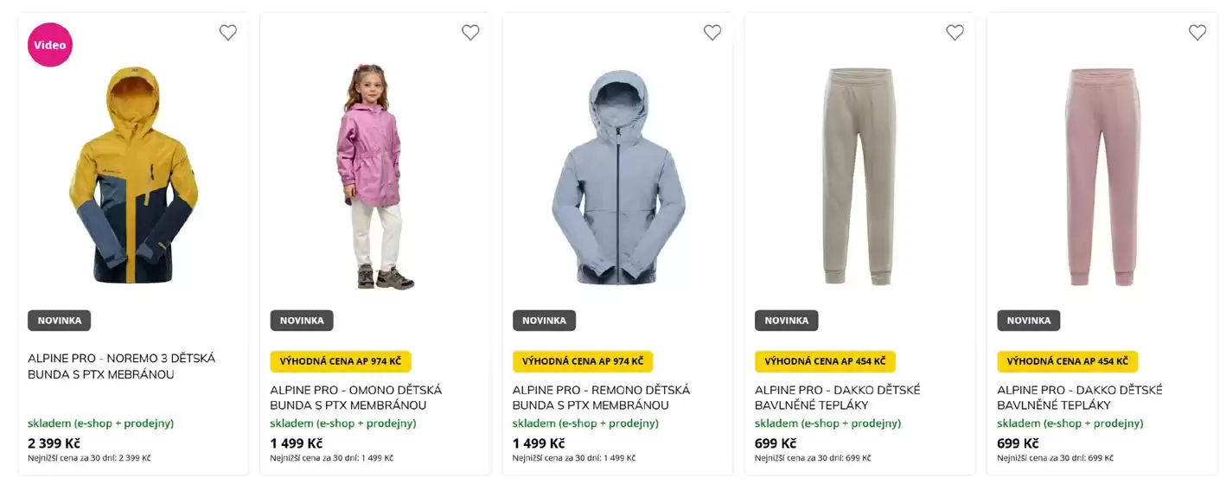Open the pink sweatpants product photo

(x=1101, y=177)
